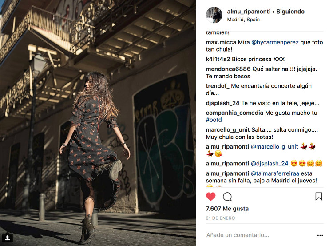
Task: Open the @taimaraferreiraa mention
Action: 275,173
